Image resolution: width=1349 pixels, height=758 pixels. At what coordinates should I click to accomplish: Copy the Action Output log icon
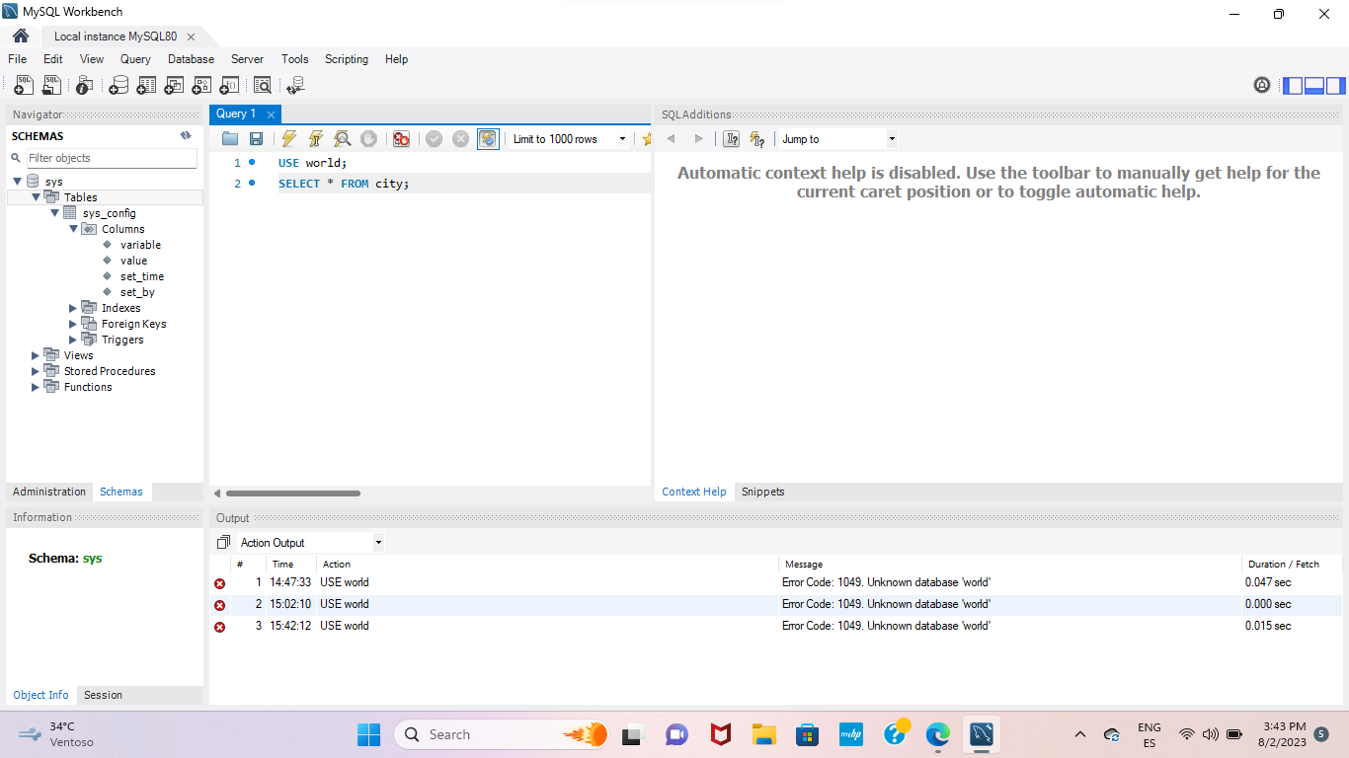pyautogui.click(x=223, y=543)
